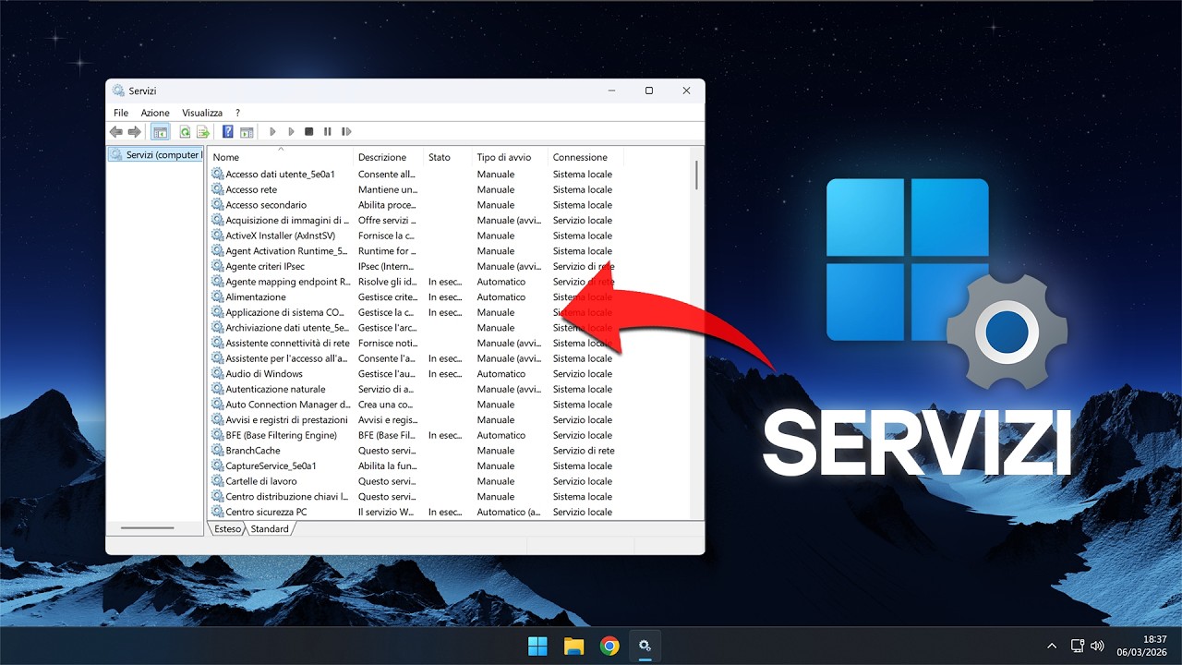
Task: Click the services list vertical scrollbar thumb
Action: tap(696, 175)
